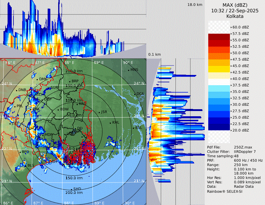The height and width of the screenshot is (205, 265).
Task: Click the KHL station marker
Action: 110,123
